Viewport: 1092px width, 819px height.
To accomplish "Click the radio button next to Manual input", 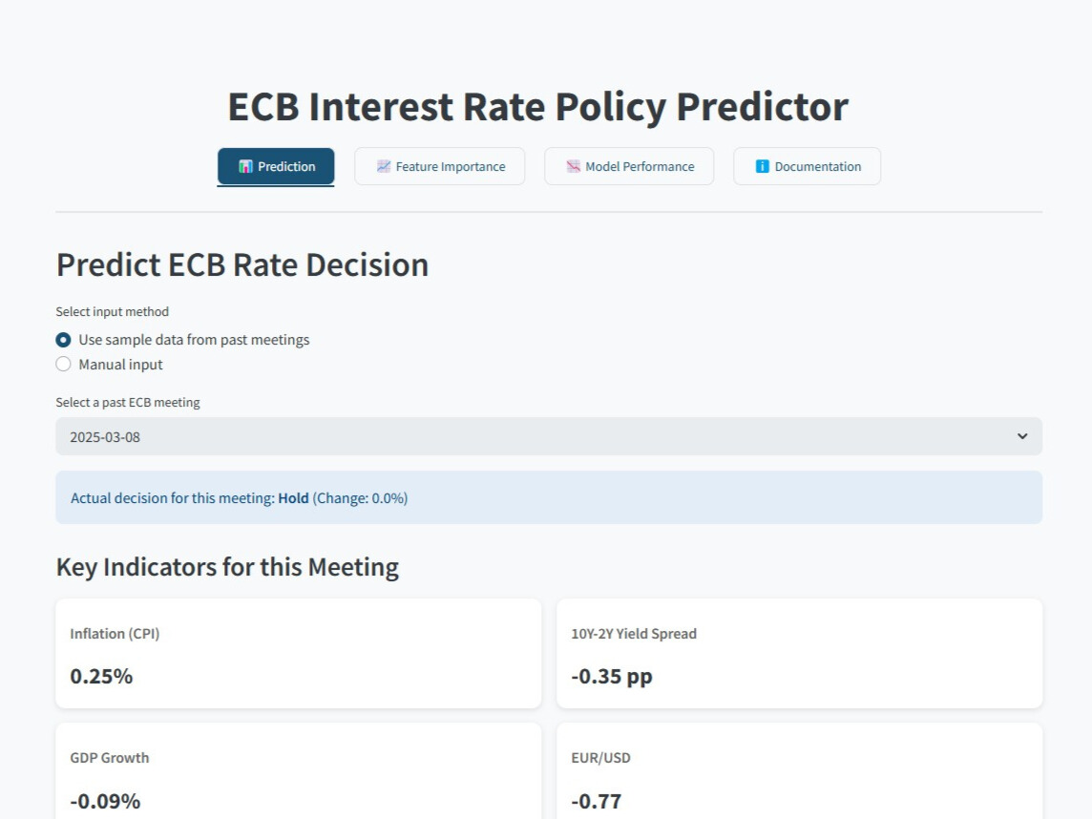I will pyautogui.click(x=63, y=364).
